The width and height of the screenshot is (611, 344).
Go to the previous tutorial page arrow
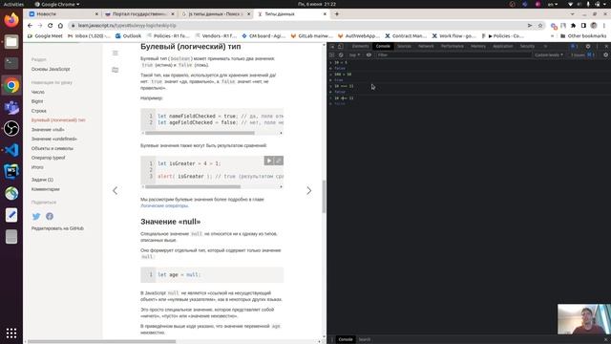(115, 191)
